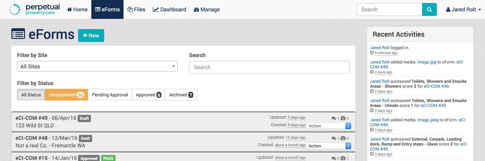485x161 pixels.
Task: Click camera icon on eCI-COM #48 row
Action: pos(343,138)
